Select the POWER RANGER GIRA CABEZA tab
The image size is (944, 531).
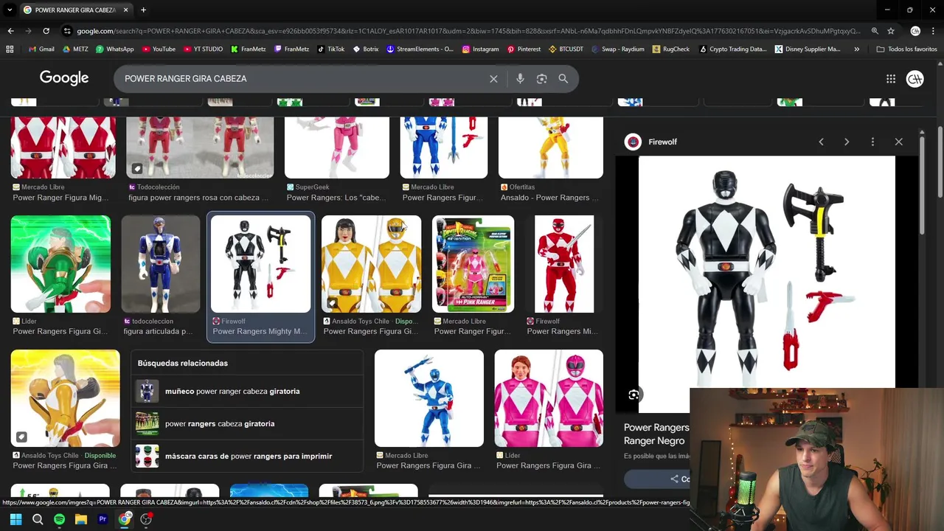coord(75,10)
